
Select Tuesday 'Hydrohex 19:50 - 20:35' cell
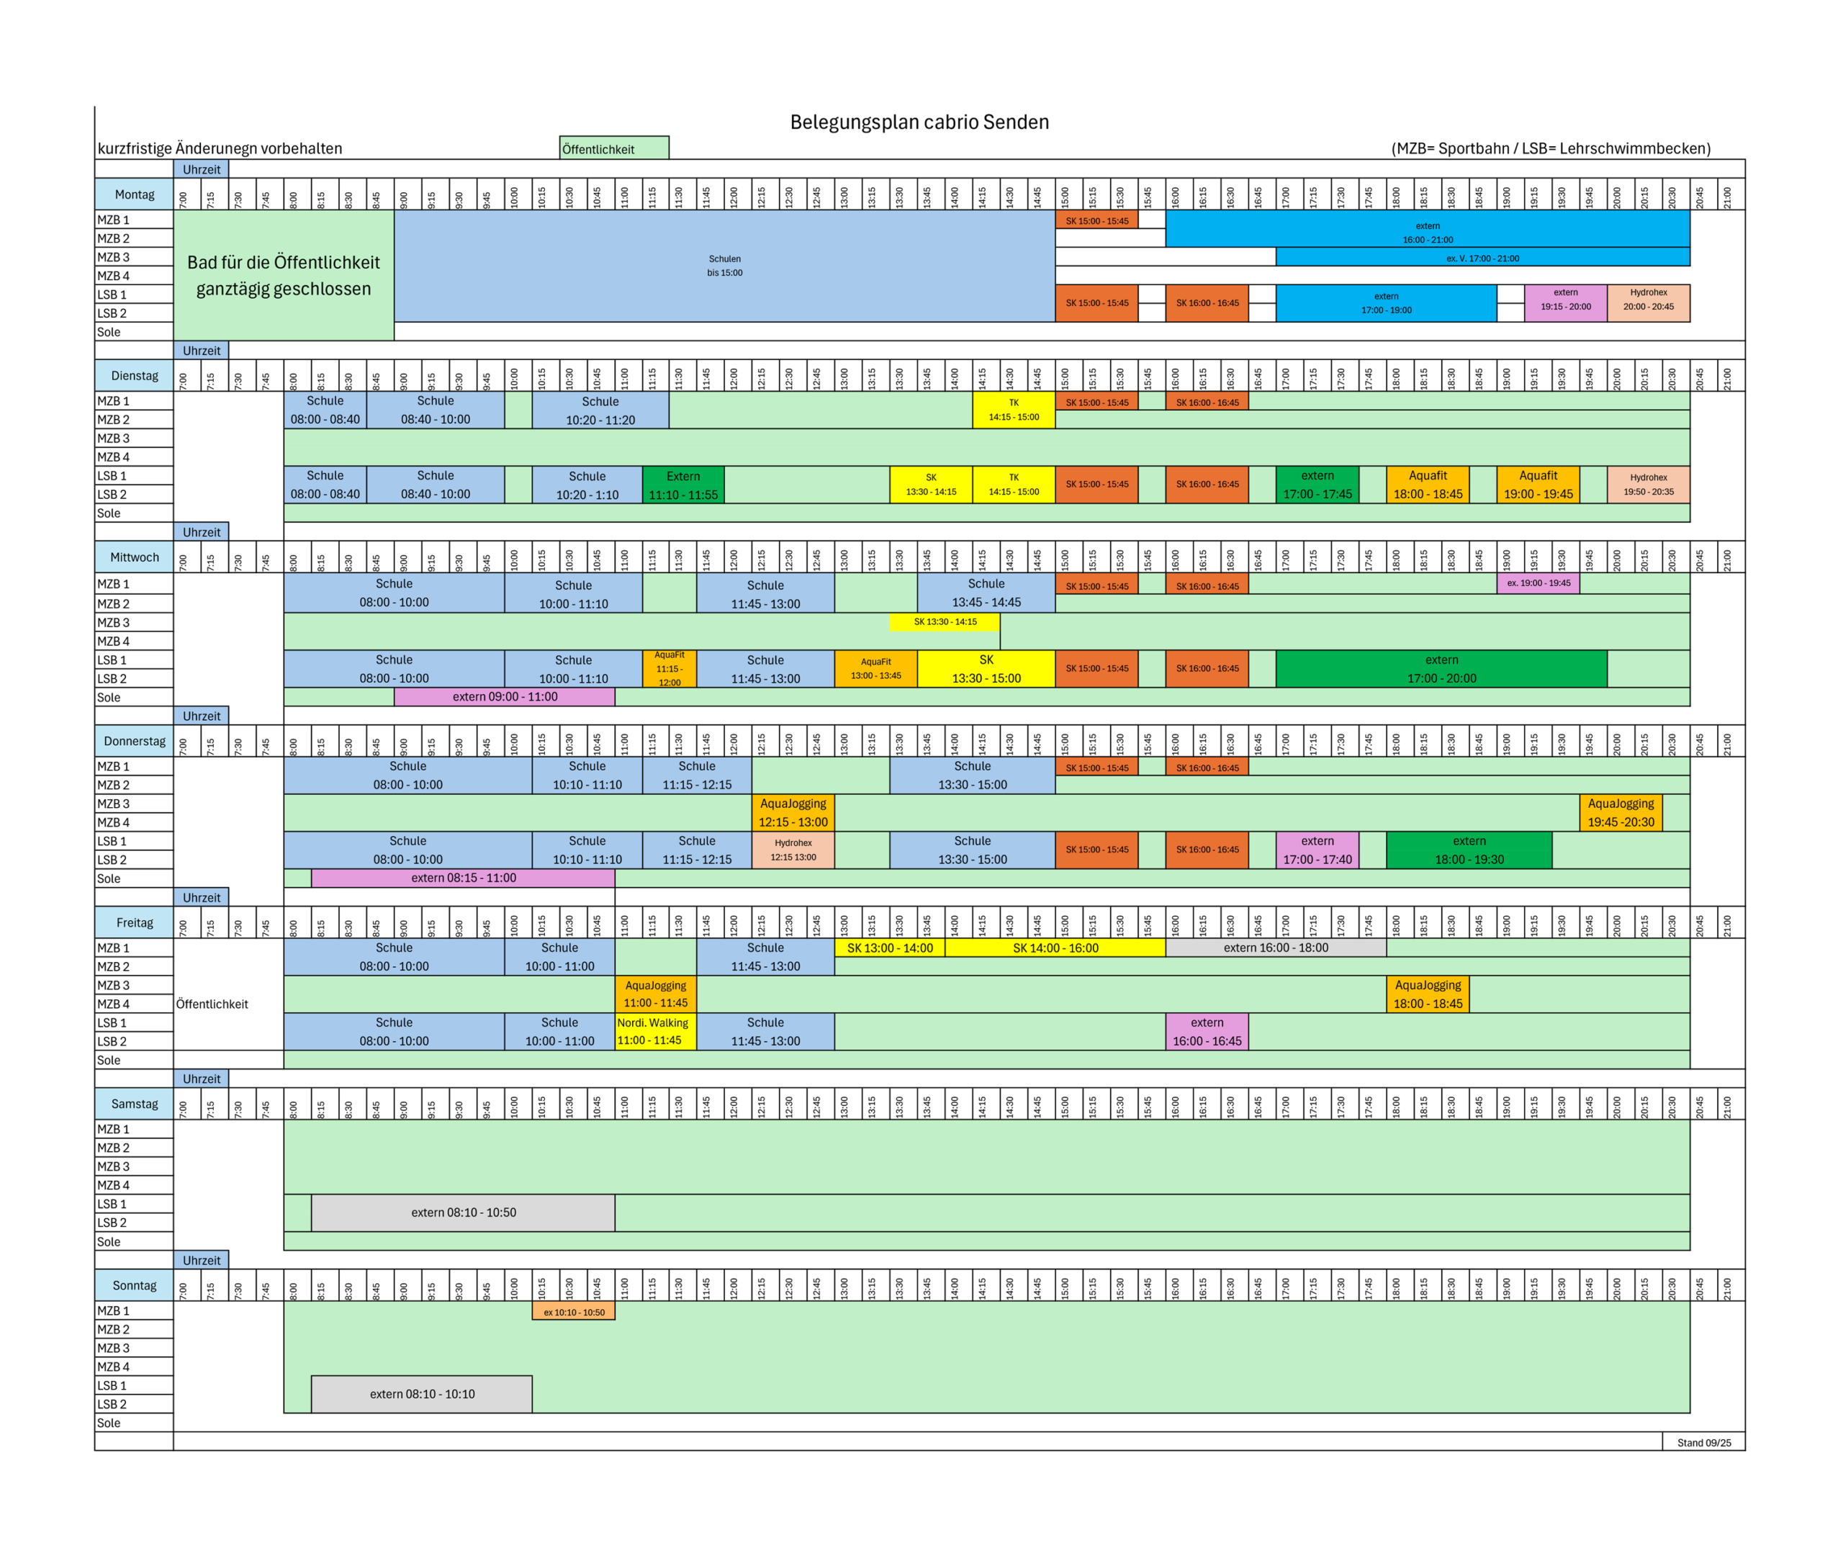1649,485
